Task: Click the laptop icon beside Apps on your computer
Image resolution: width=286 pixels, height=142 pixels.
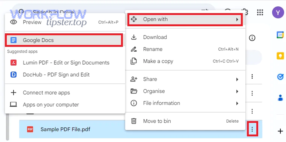Action: pyautogui.click(x=13, y=105)
